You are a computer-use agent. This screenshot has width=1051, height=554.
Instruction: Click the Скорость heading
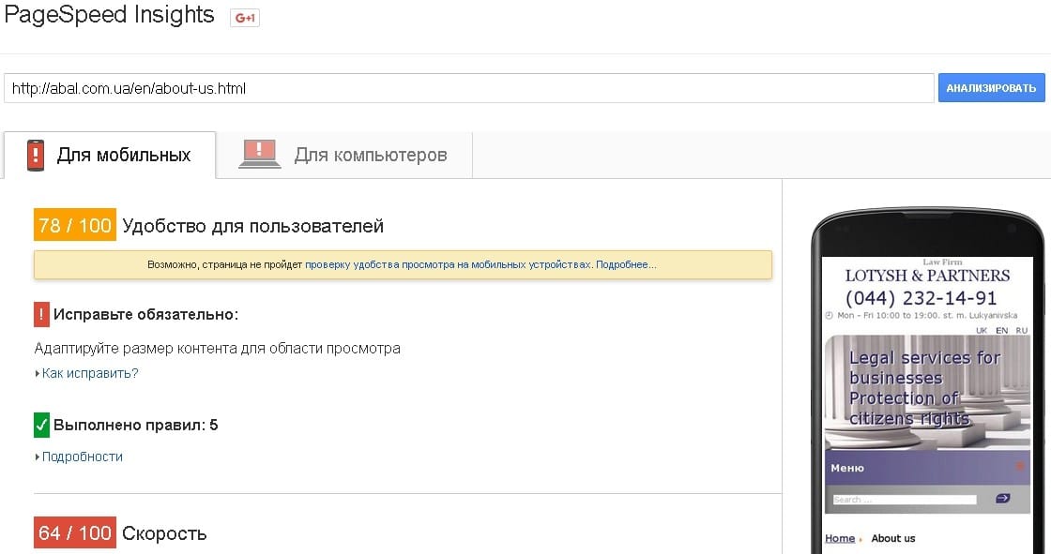click(x=164, y=534)
